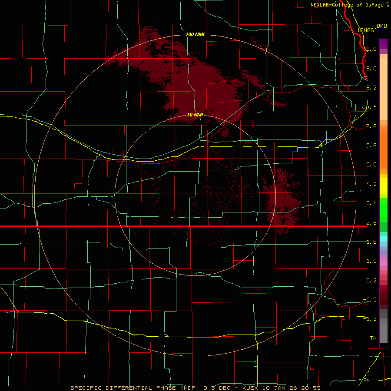This screenshot has width=391, height=391.
Task: Click the 9.8 value on the scale
Action: 371,49
